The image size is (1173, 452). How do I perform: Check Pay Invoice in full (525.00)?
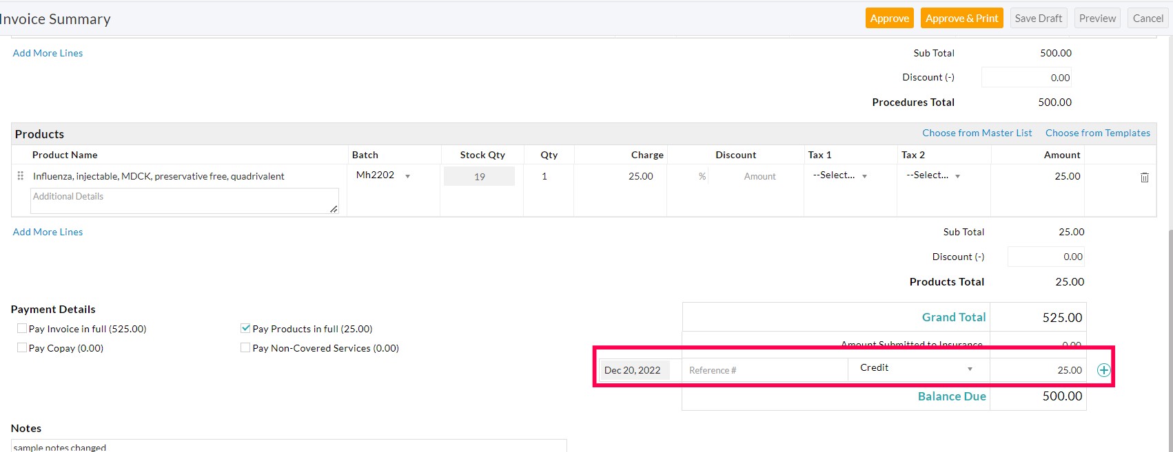tap(22, 328)
